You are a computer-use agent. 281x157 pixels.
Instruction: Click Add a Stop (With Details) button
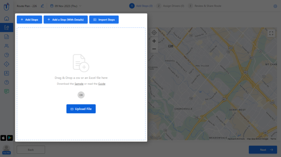pyautogui.click(x=66, y=20)
